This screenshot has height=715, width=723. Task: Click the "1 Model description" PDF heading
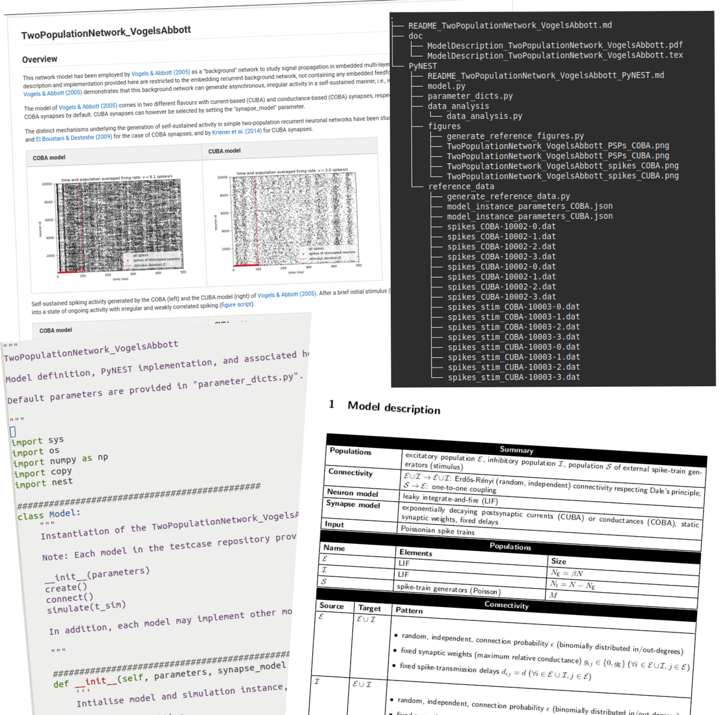(384, 407)
